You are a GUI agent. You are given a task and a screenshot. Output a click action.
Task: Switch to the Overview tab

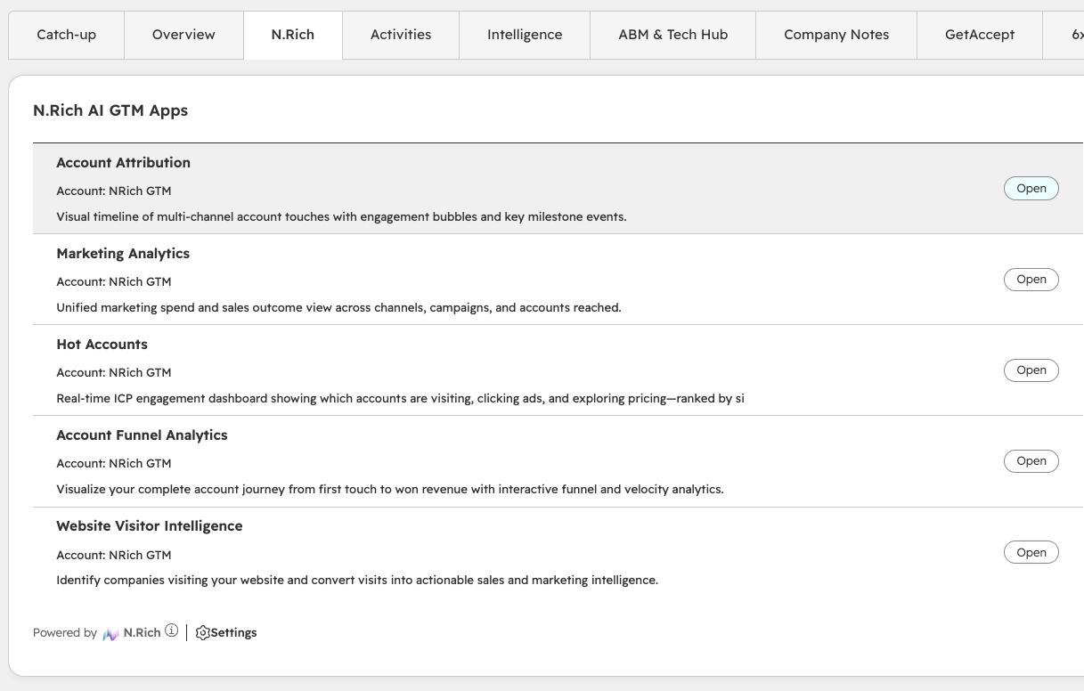pos(183,35)
